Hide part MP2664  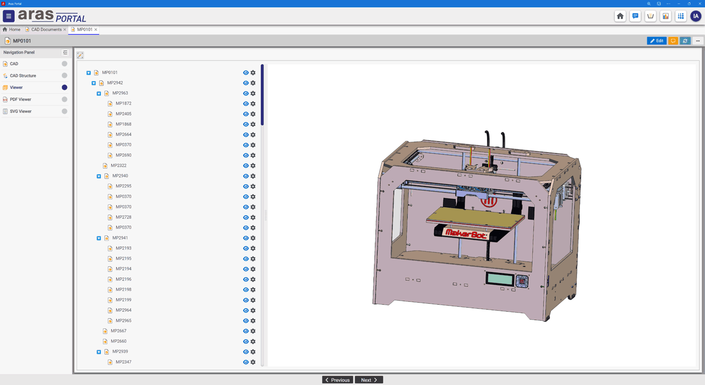coord(246,135)
